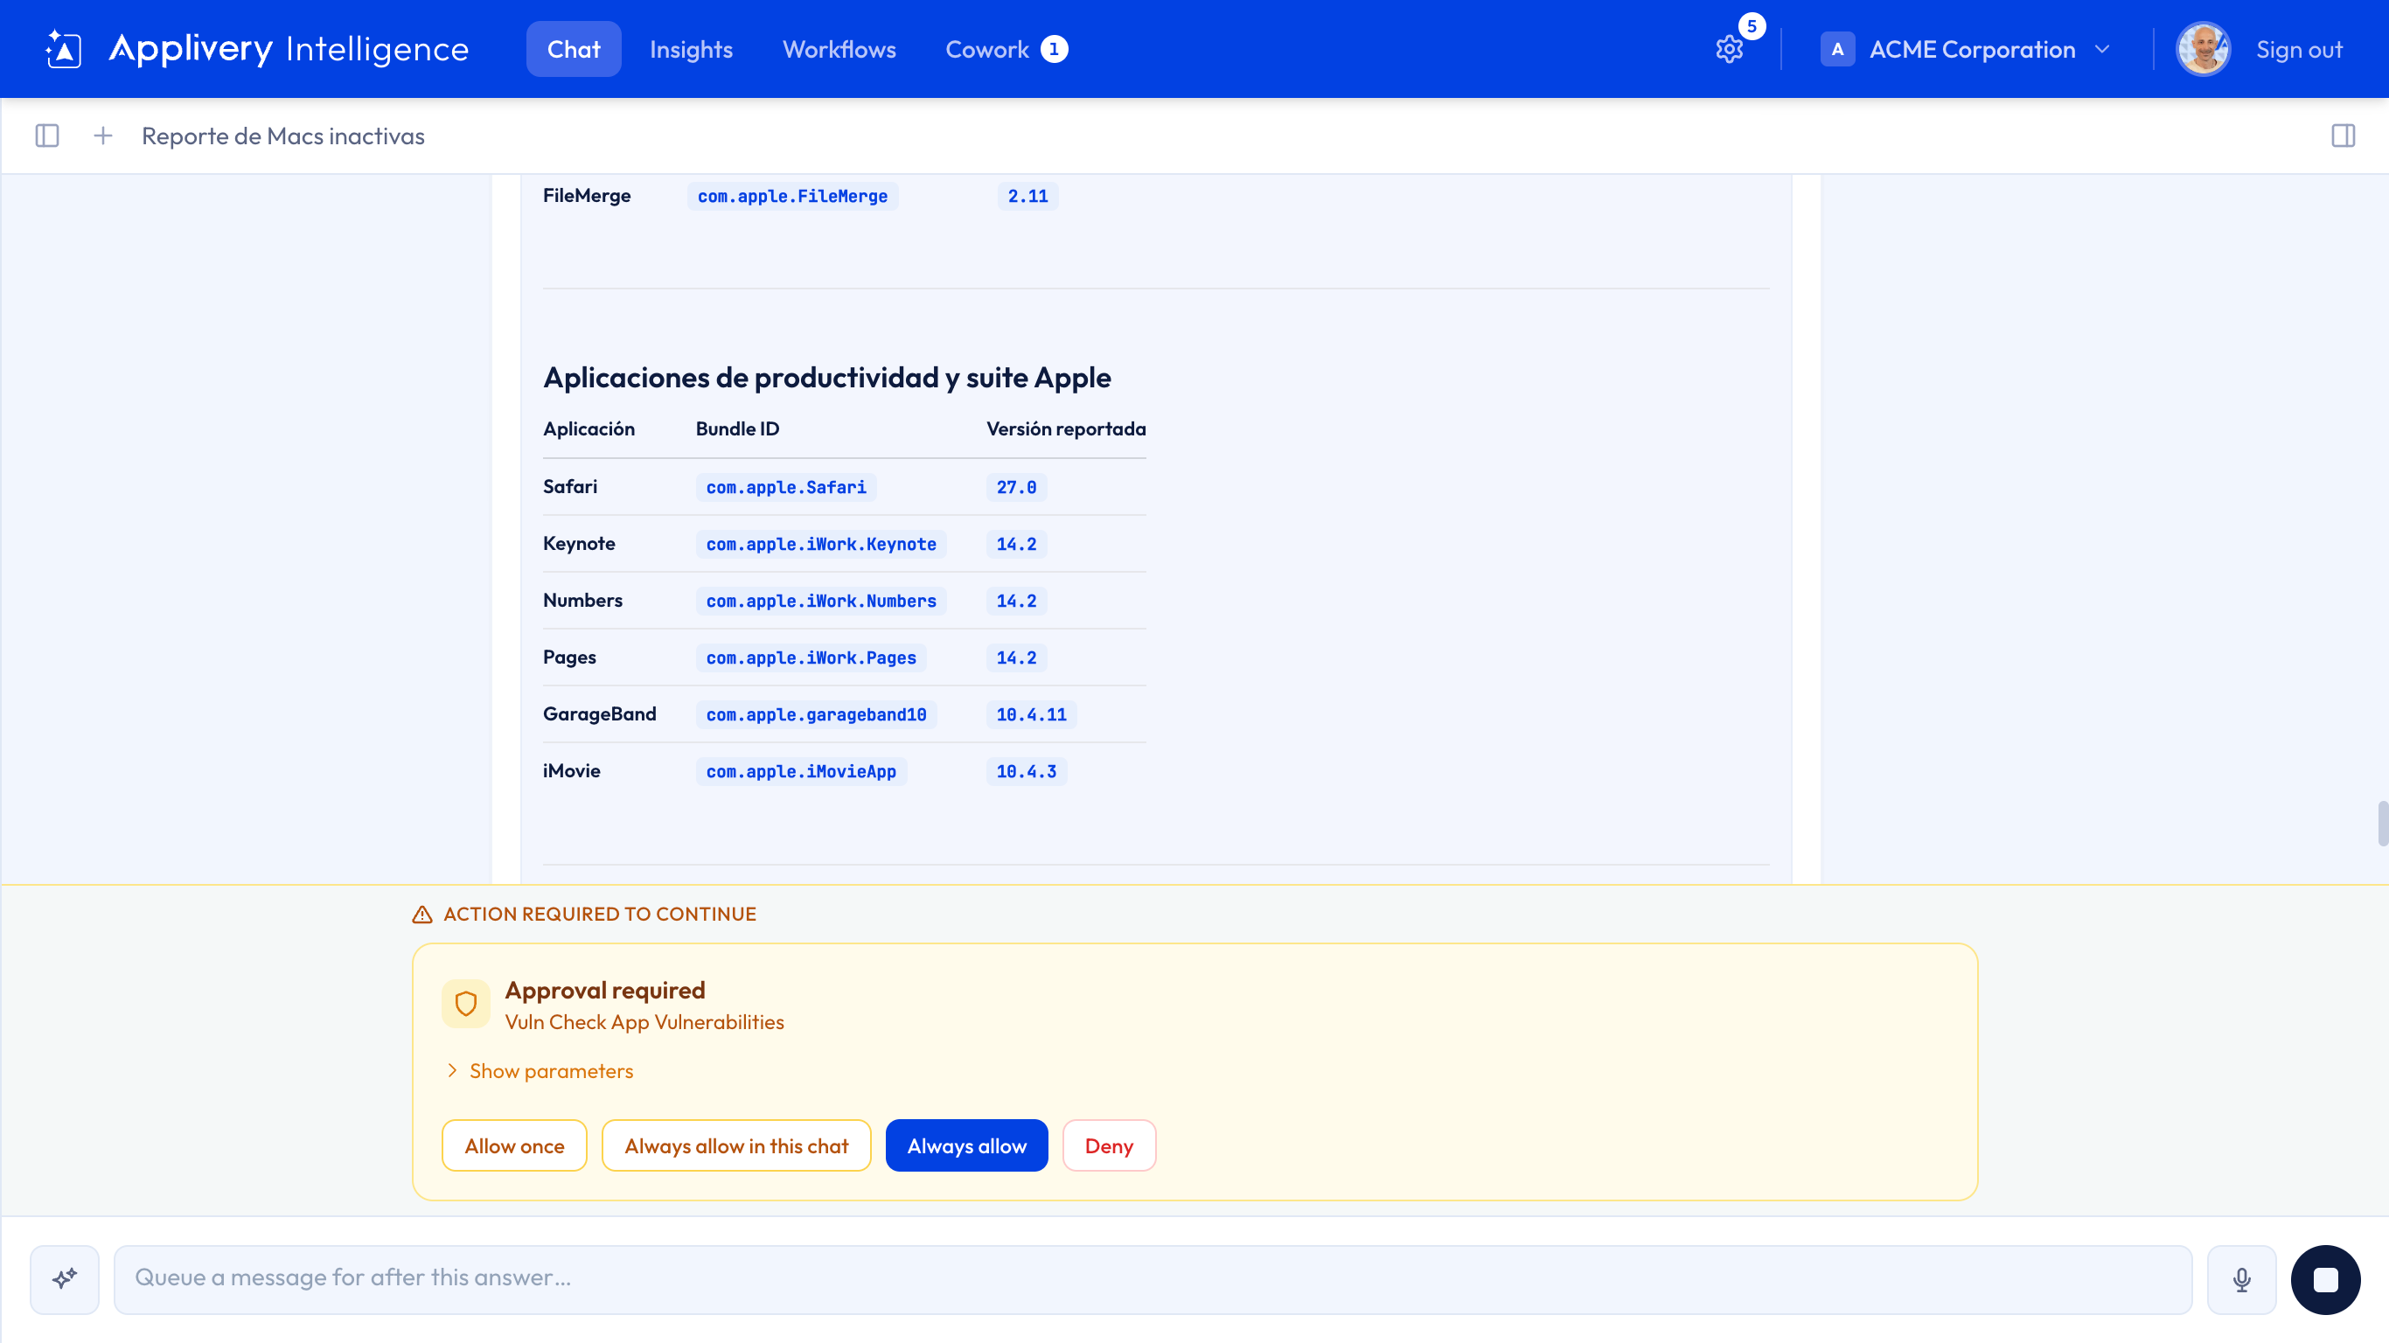Click the Bundle ID column header
Image resolution: width=2389 pixels, height=1343 pixels.
(737, 428)
